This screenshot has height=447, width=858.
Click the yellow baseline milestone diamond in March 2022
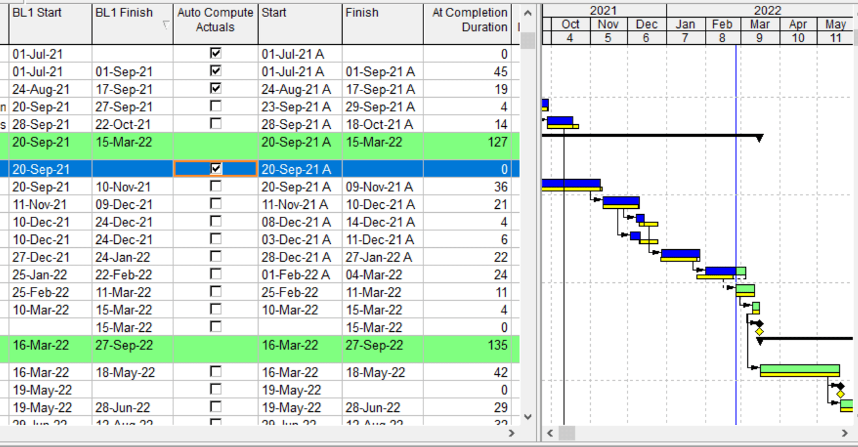pyautogui.click(x=759, y=332)
